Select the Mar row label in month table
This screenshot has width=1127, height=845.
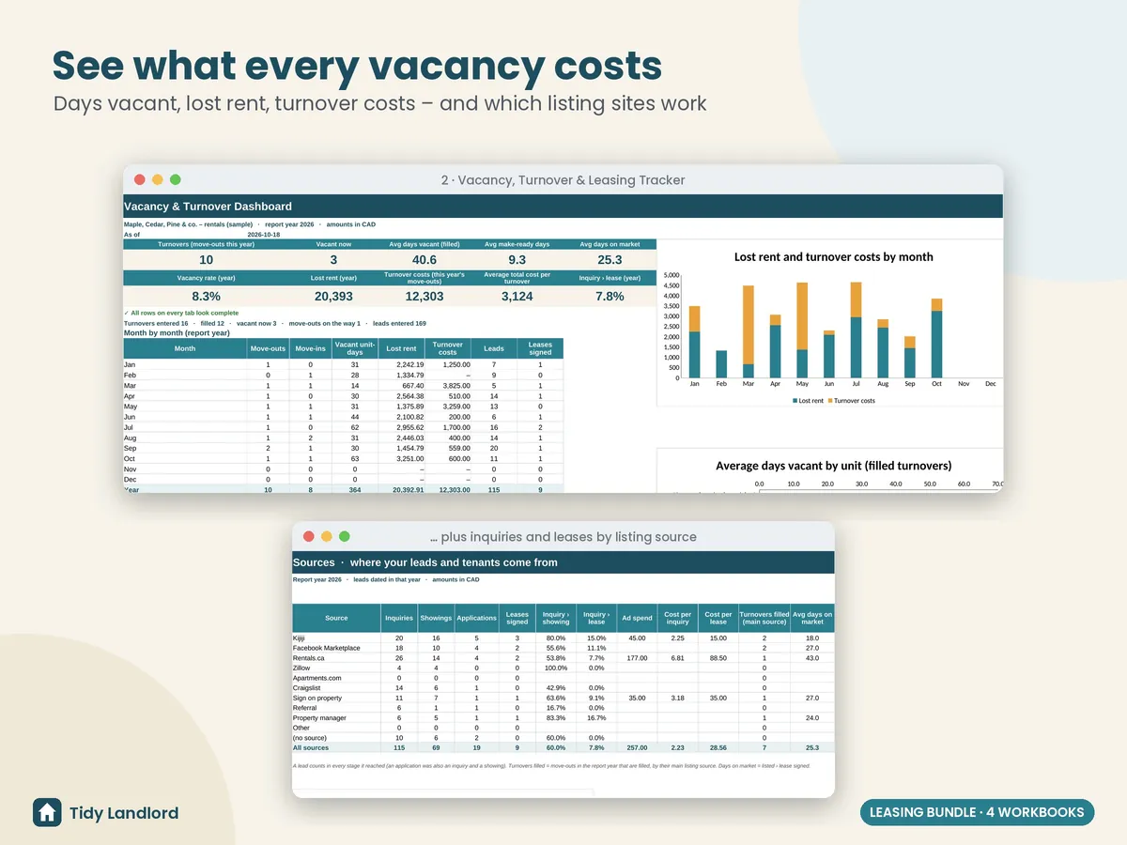point(130,385)
